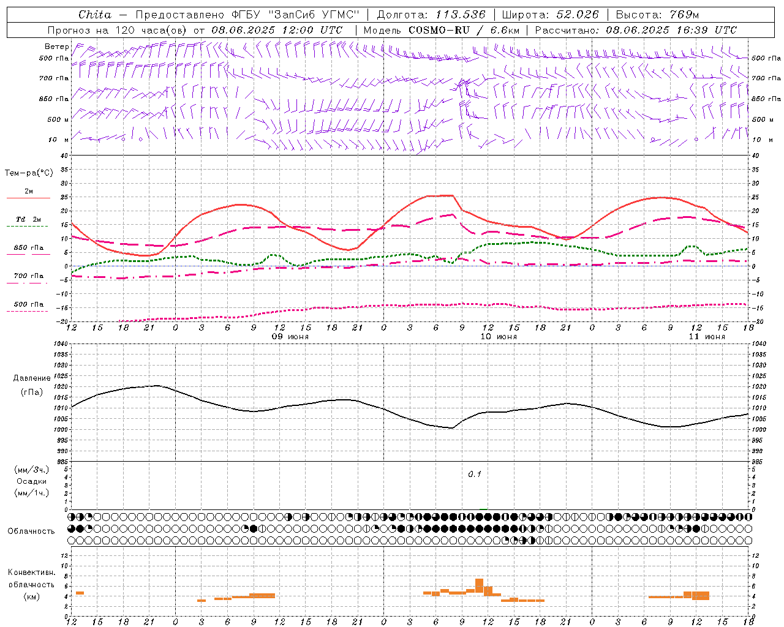
Task: Click the "Высота: 769м" header entry
Action: 657,15
